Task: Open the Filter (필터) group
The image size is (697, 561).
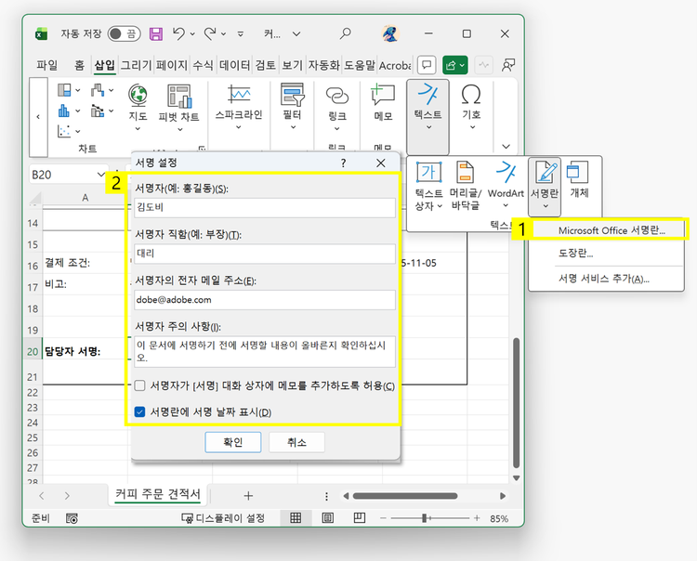Action: coord(292,107)
